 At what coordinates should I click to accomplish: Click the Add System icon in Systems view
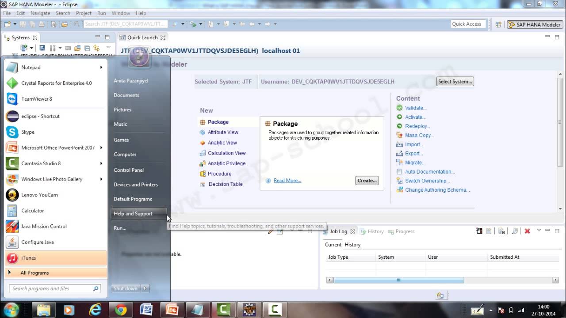click(23, 48)
